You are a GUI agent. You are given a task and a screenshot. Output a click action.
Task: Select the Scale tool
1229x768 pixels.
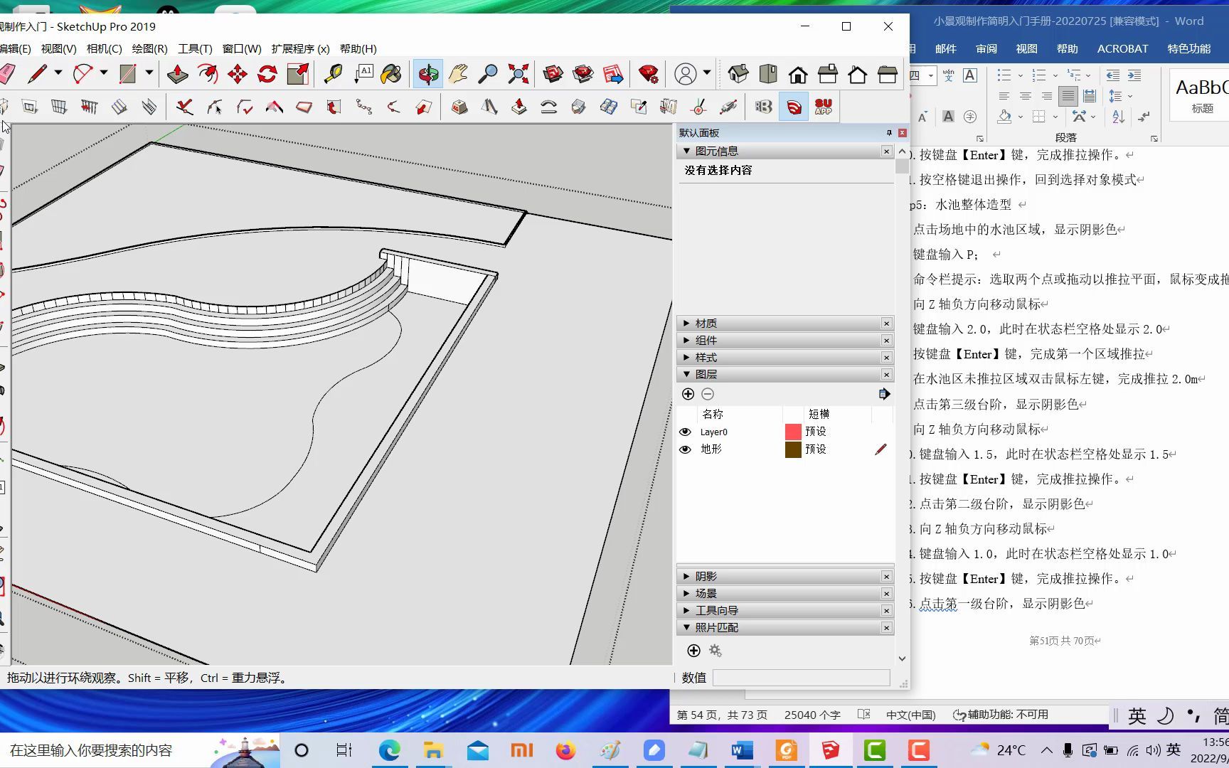pos(297,73)
